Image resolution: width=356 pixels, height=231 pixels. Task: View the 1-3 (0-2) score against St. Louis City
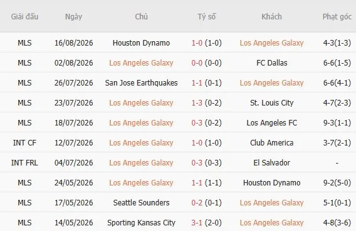(206, 103)
